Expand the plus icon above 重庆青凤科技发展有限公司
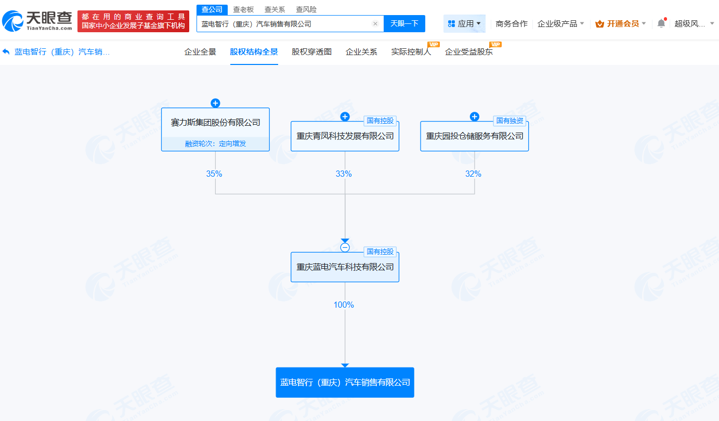 click(344, 117)
